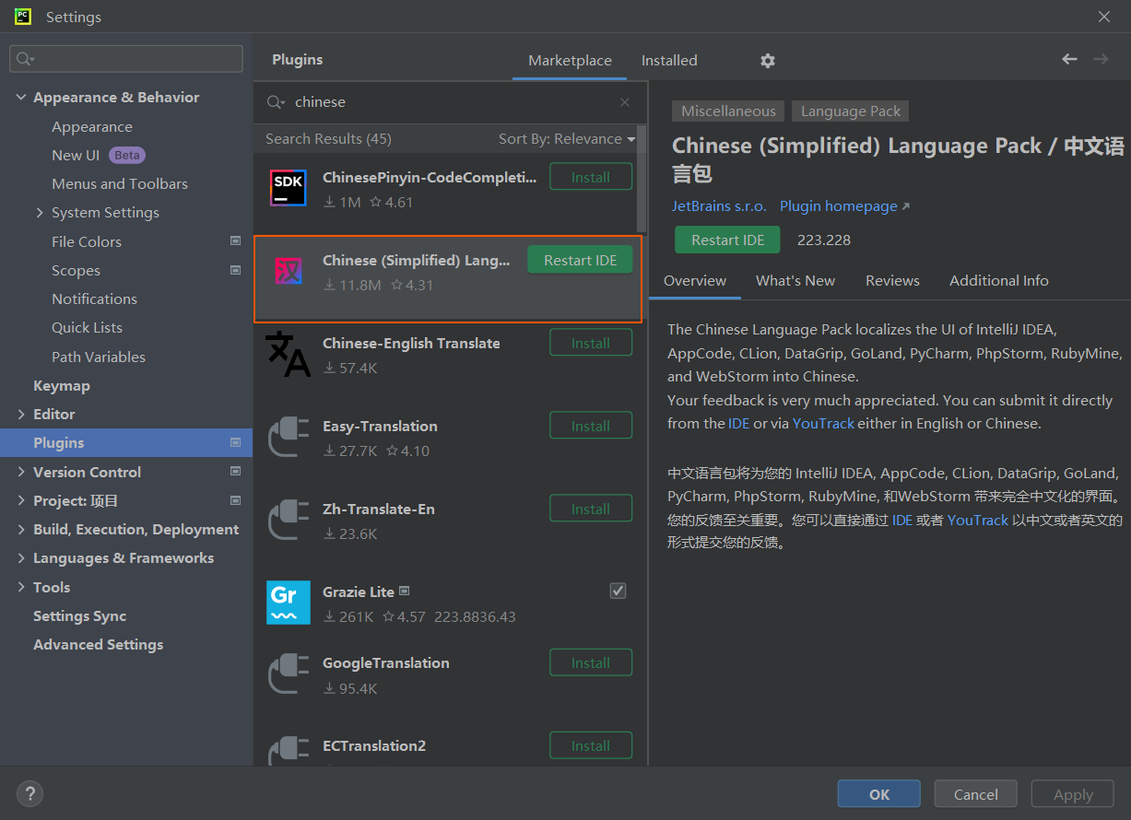Click the plugin list vertical scrollbar
Screen dimensions: 1131x820
click(642, 180)
